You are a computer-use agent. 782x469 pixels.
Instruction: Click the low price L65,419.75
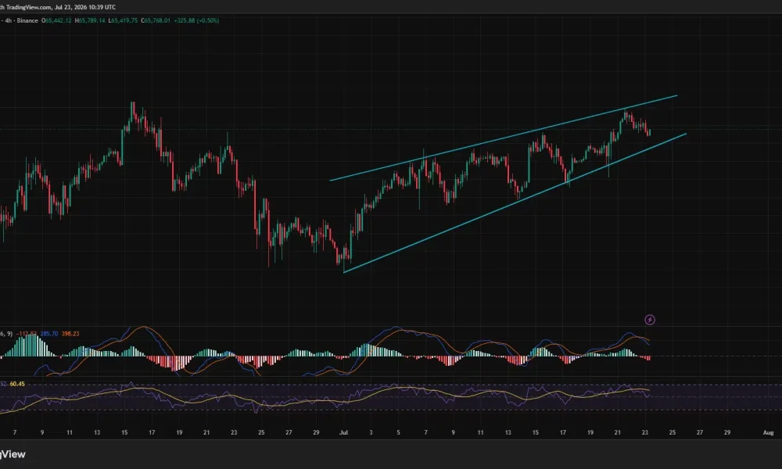pos(124,20)
